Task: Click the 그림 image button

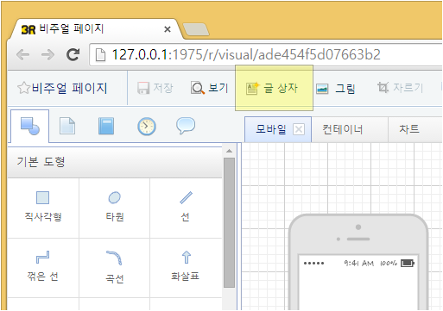Action: (336, 89)
